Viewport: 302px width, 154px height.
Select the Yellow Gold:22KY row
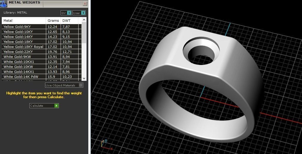click(42, 52)
